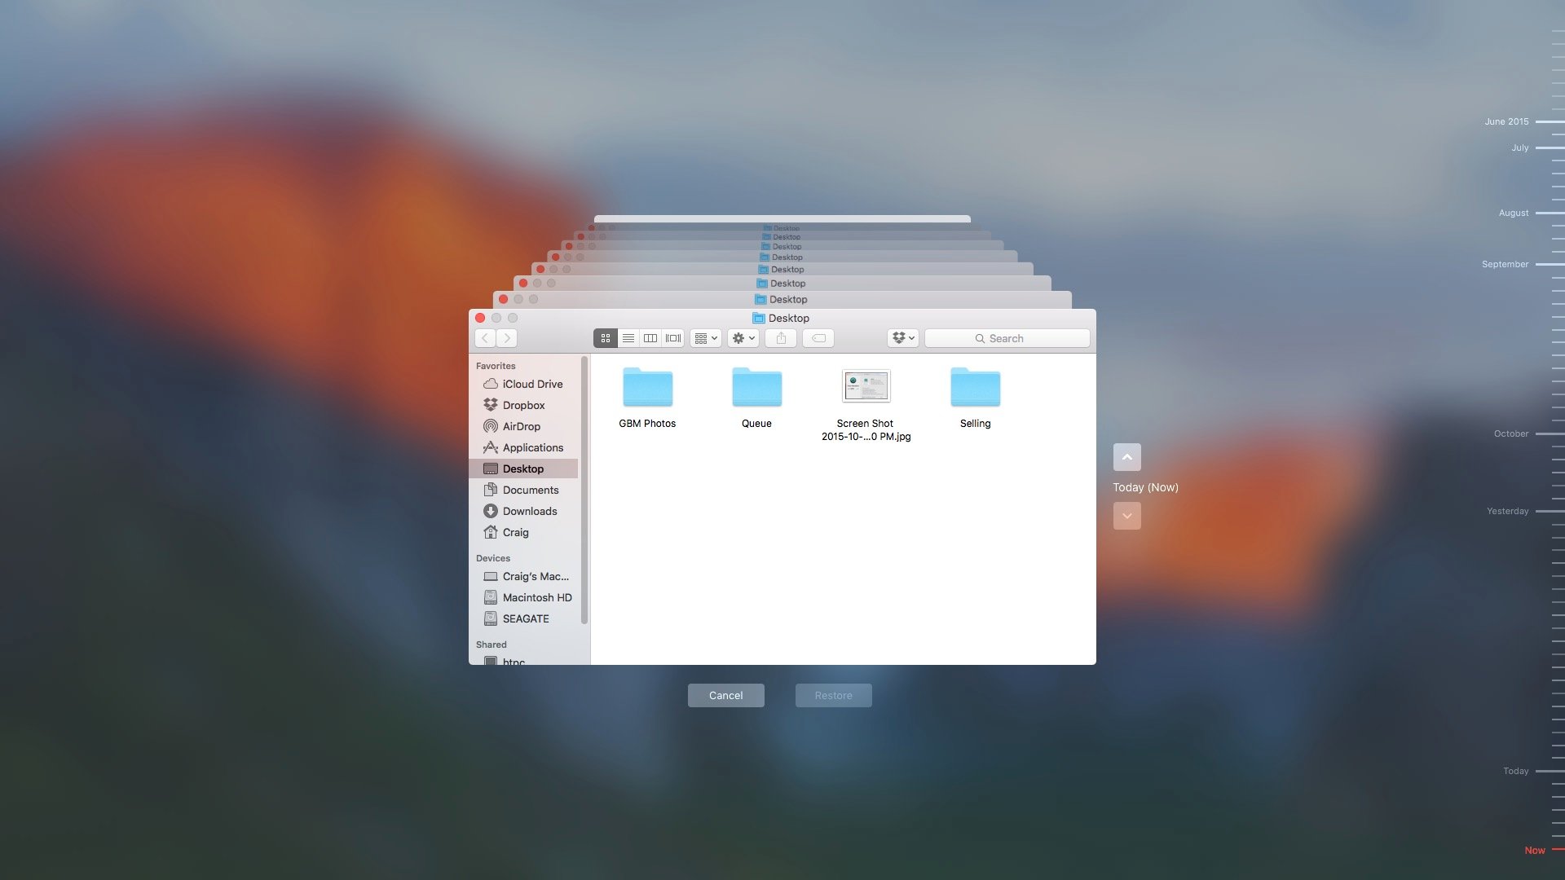Open the Applications sidebar item
1565x880 pixels.
[533, 447]
